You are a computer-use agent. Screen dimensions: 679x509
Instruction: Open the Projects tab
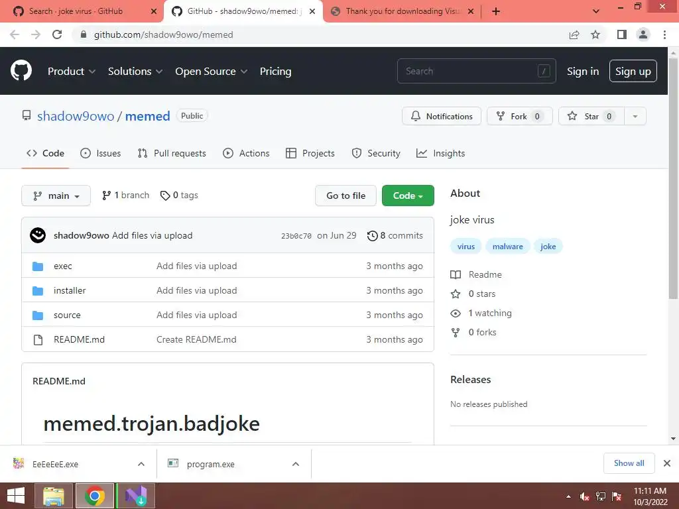point(310,153)
